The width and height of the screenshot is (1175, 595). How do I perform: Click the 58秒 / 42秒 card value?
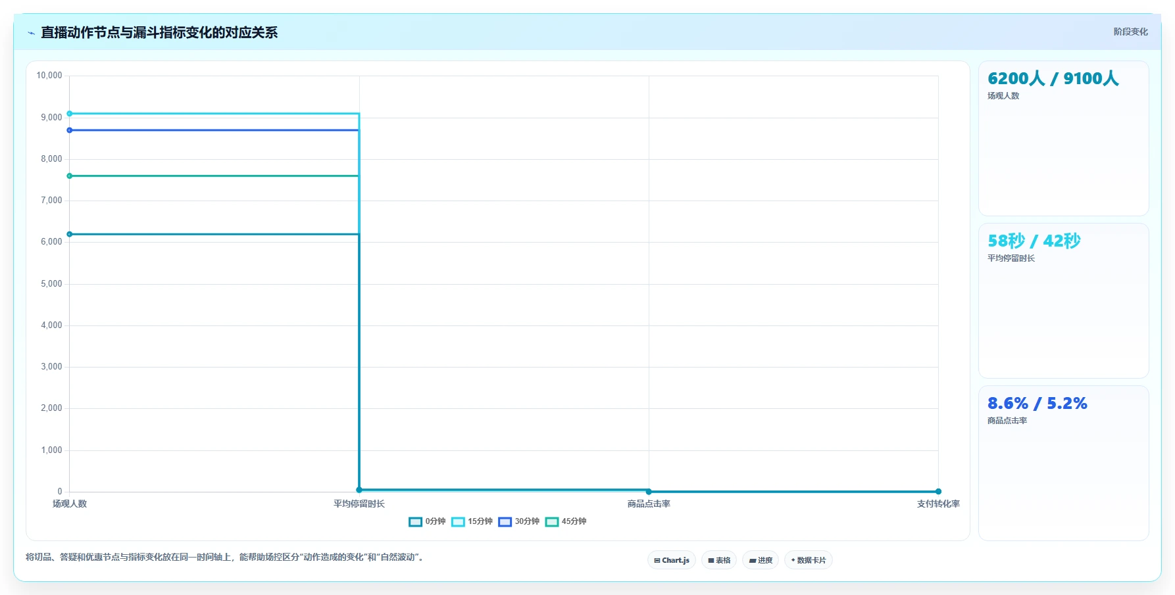[1034, 241]
